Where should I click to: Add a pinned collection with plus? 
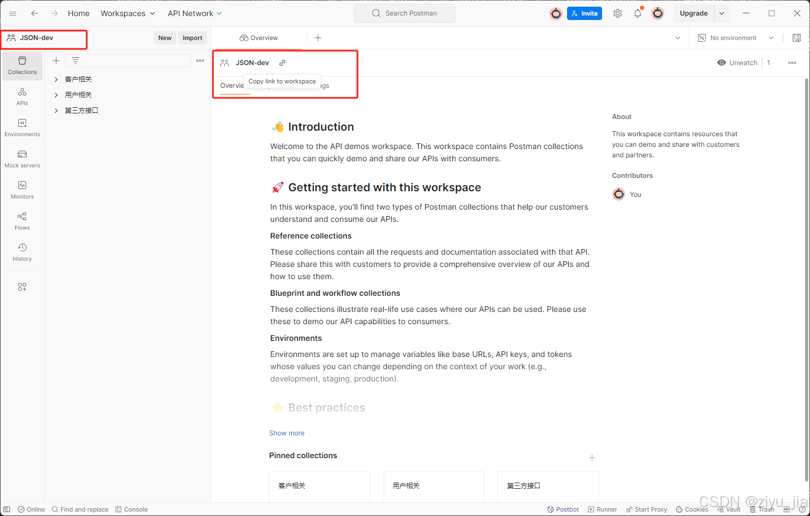[x=592, y=458]
